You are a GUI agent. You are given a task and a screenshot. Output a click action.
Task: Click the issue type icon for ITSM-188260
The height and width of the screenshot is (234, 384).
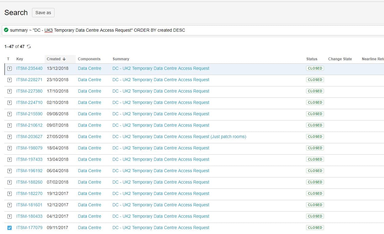point(10,182)
